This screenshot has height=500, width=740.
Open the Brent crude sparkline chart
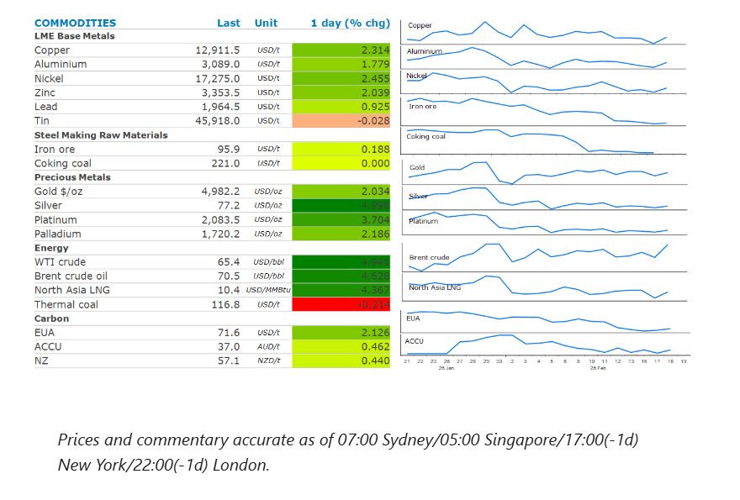tap(544, 257)
